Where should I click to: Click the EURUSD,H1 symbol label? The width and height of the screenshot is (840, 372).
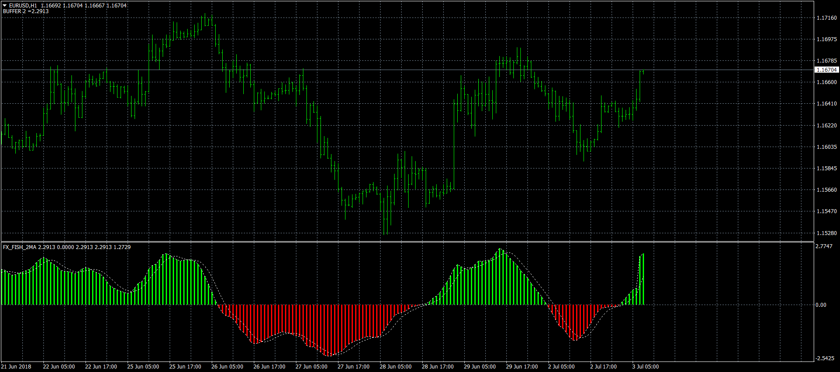tap(23, 6)
